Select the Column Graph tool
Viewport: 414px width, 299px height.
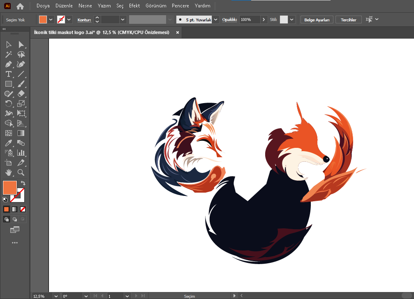coord(21,153)
